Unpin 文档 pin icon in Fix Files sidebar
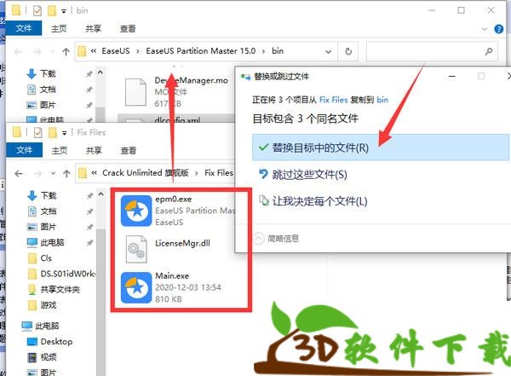Screen dimensions: 511x376 pyautogui.click(x=89, y=211)
